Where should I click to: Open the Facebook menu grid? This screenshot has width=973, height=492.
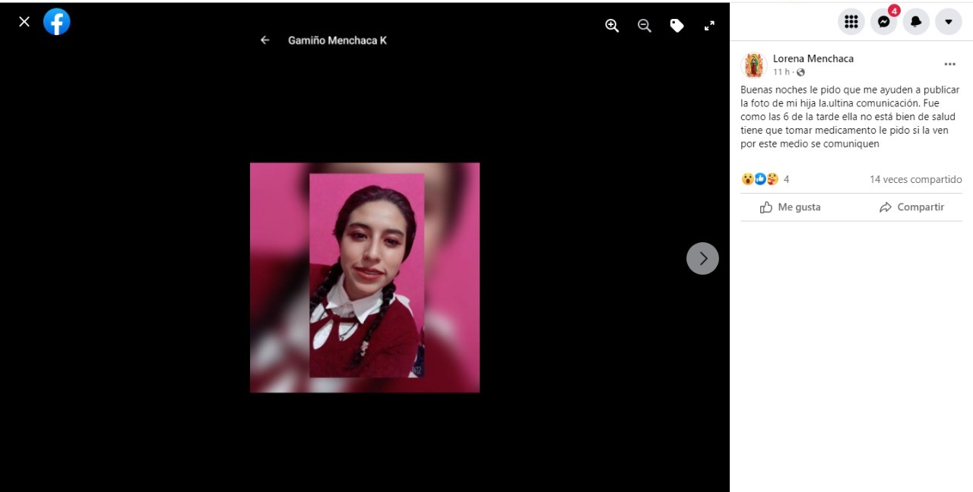(x=851, y=21)
